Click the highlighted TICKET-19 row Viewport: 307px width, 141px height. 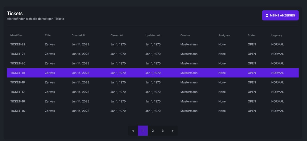[153, 73]
